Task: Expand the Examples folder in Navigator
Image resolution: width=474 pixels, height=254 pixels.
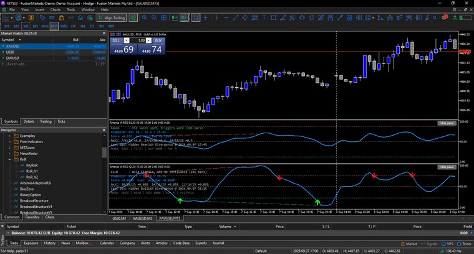Action: 9,136
